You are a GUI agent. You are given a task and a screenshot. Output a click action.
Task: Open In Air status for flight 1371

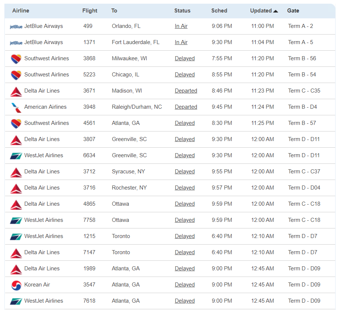pyautogui.click(x=181, y=43)
